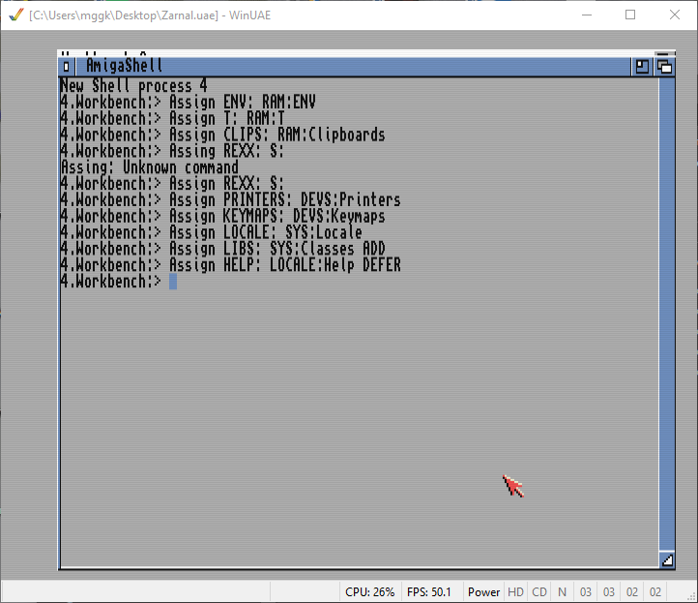Click the 'Assign PRINTERS: DEVS:Printers' line
The width and height of the screenshot is (698, 603).
click(x=230, y=200)
